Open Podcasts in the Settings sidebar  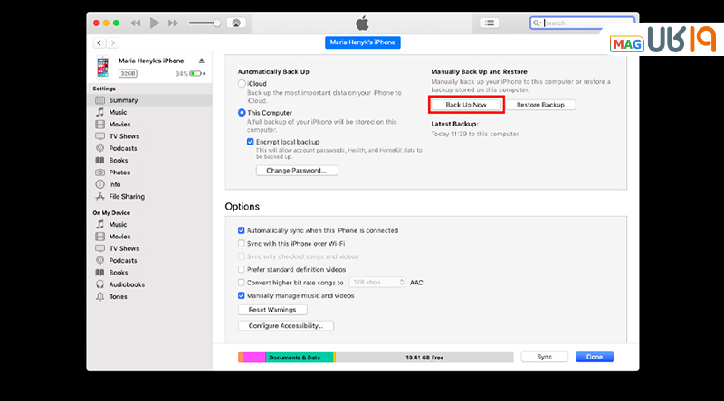[100, 148]
